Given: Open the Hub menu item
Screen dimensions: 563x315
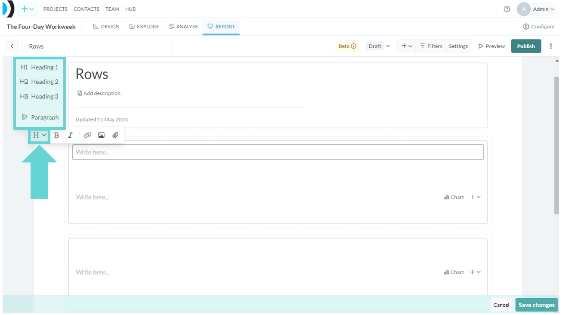Looking at the screenshot, I should 130,9.
